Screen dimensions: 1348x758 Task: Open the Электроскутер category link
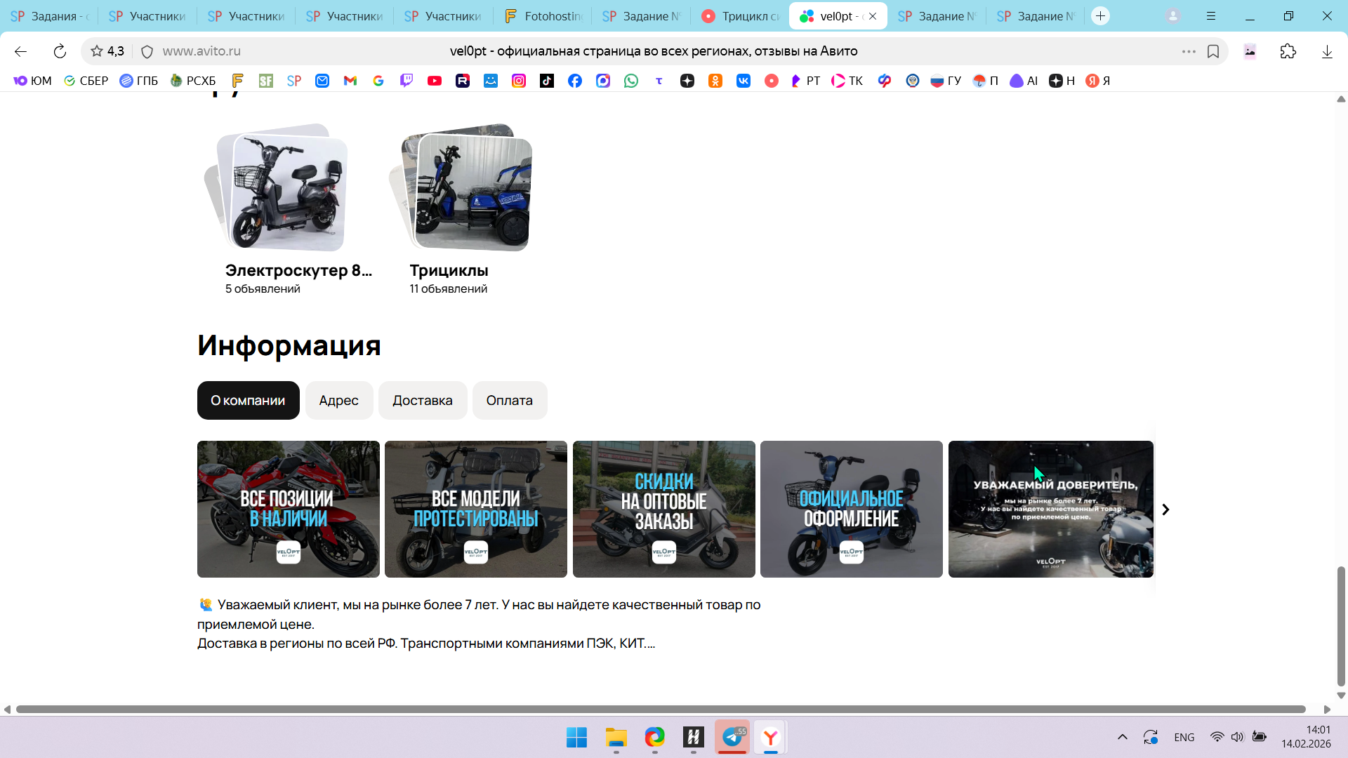298,270
